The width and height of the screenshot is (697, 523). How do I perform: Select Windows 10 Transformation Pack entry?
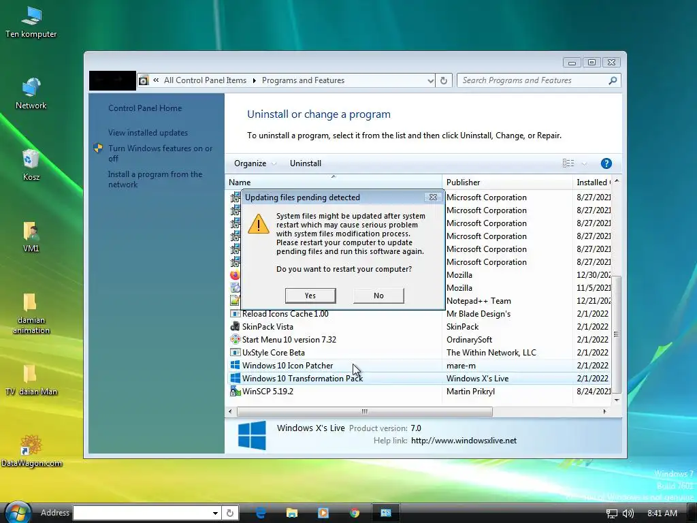[302, 378]
